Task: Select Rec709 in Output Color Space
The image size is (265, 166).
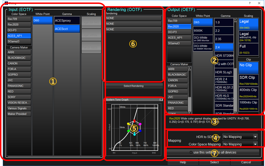Action: click(x=179, y=21)
